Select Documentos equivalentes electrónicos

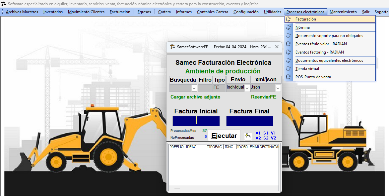coord(330,60)
